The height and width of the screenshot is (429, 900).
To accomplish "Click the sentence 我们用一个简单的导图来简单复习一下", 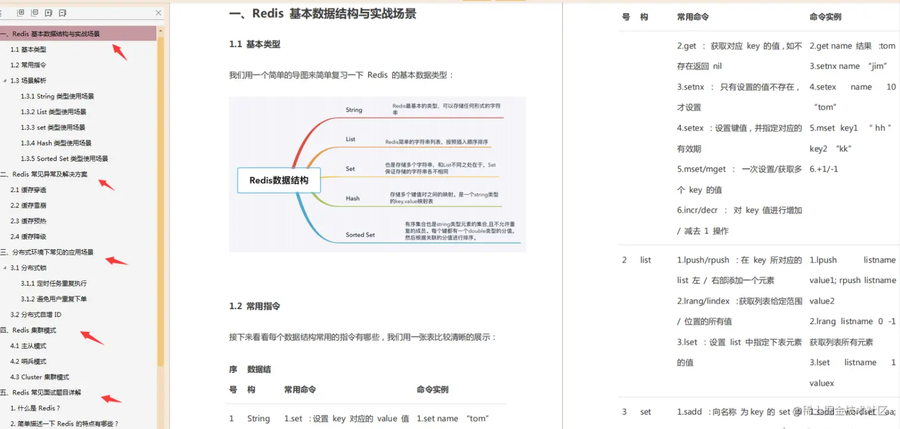I will click(342, 75).
